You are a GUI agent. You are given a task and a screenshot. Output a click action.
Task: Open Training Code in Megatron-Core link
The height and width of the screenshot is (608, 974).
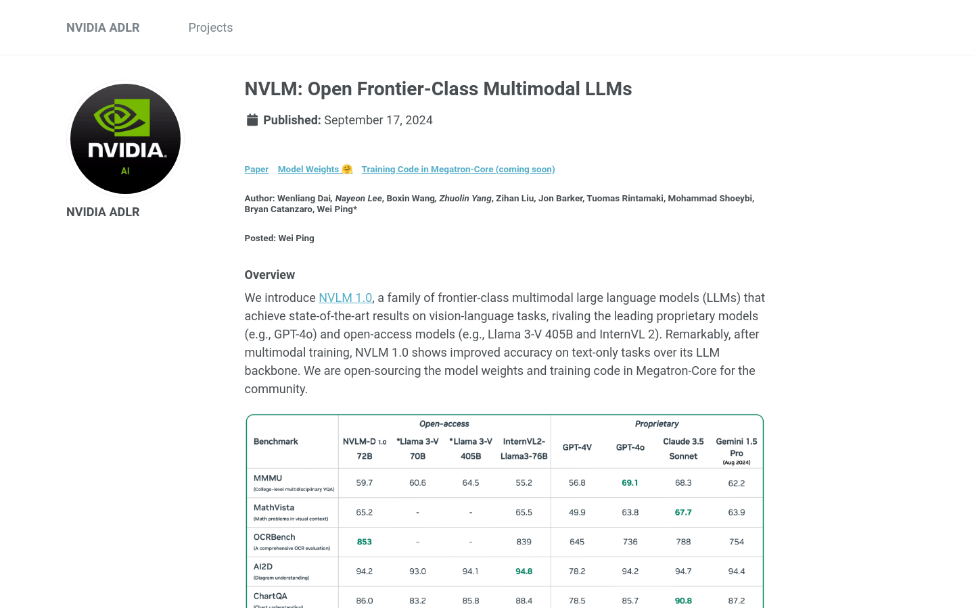pyautogui.click(x=458, y=169)
